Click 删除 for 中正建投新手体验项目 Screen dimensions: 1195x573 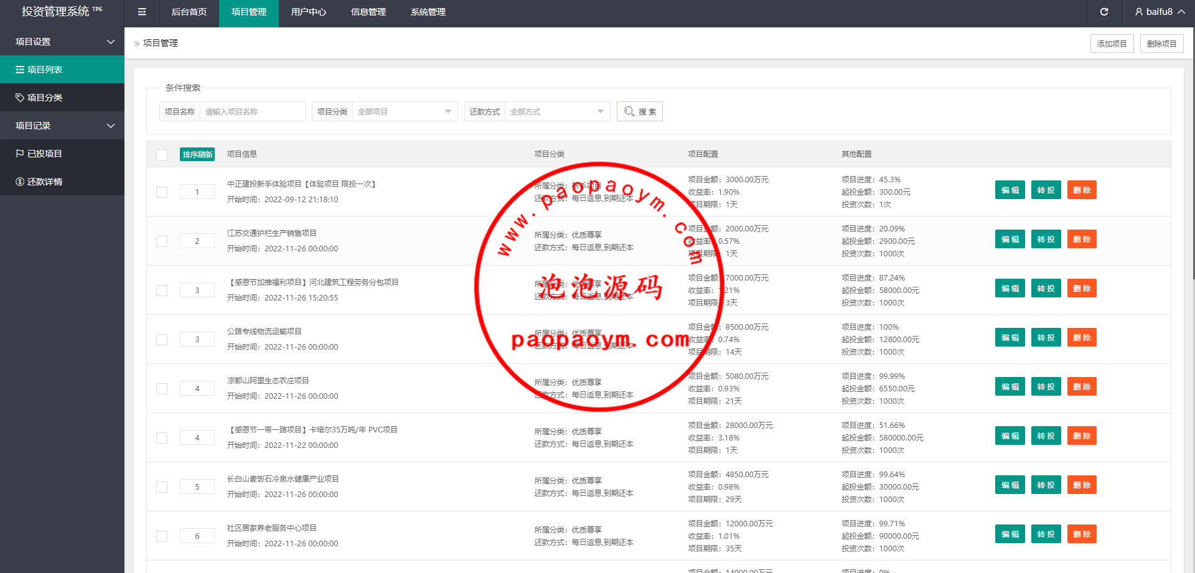pyautogui.click(x=1082, y=190)
